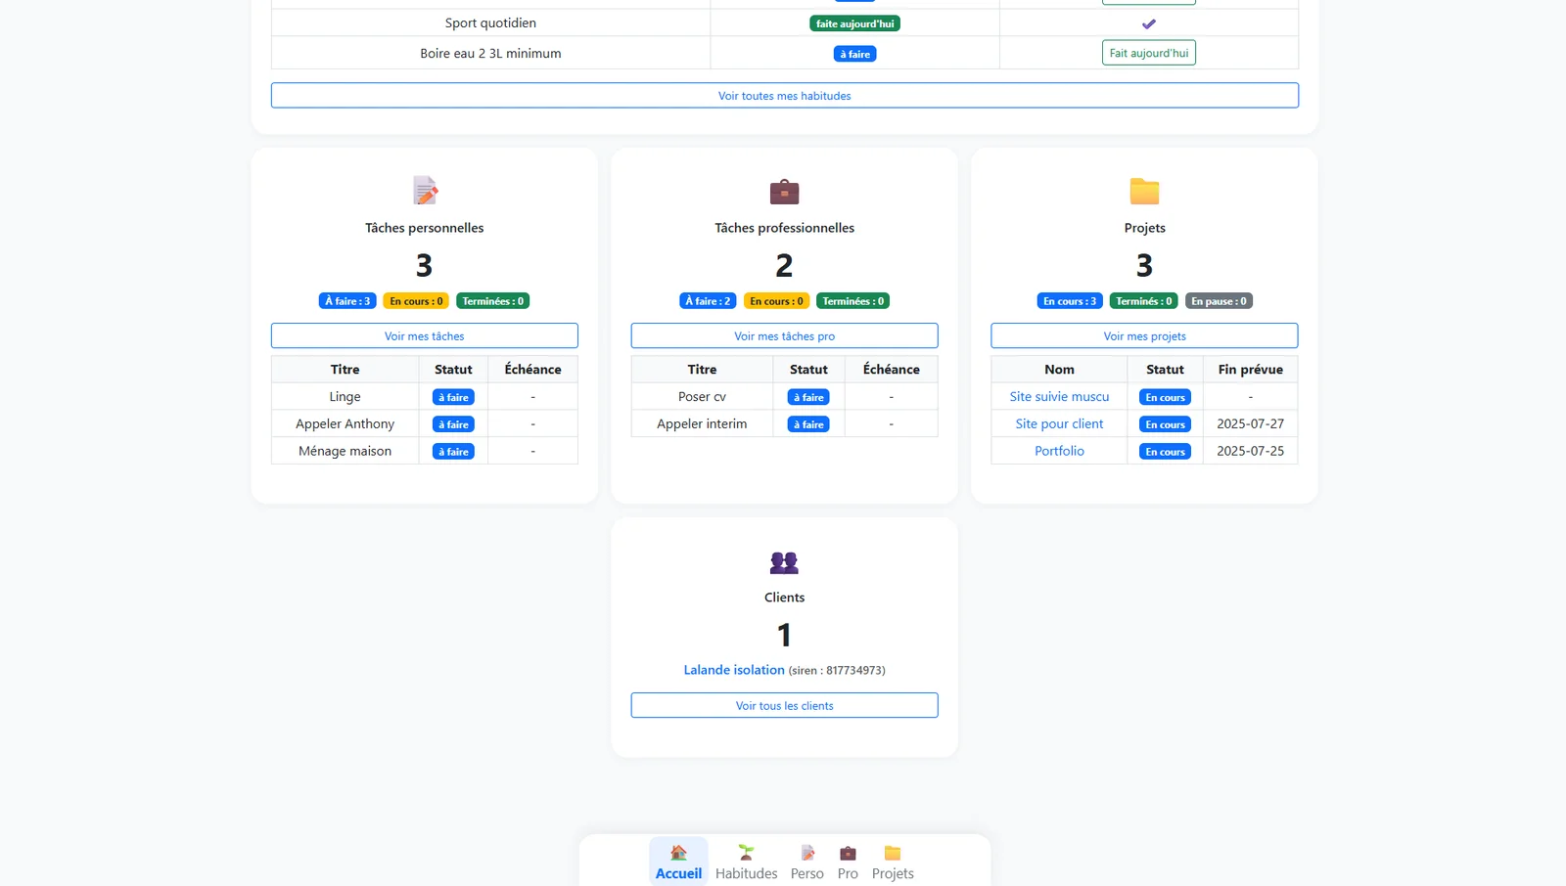Image resolution: width=1566 pixels, height=886 pixels.
Task: Click the briefcase icon above Tâches professionnelles
Action: point(784,192)
